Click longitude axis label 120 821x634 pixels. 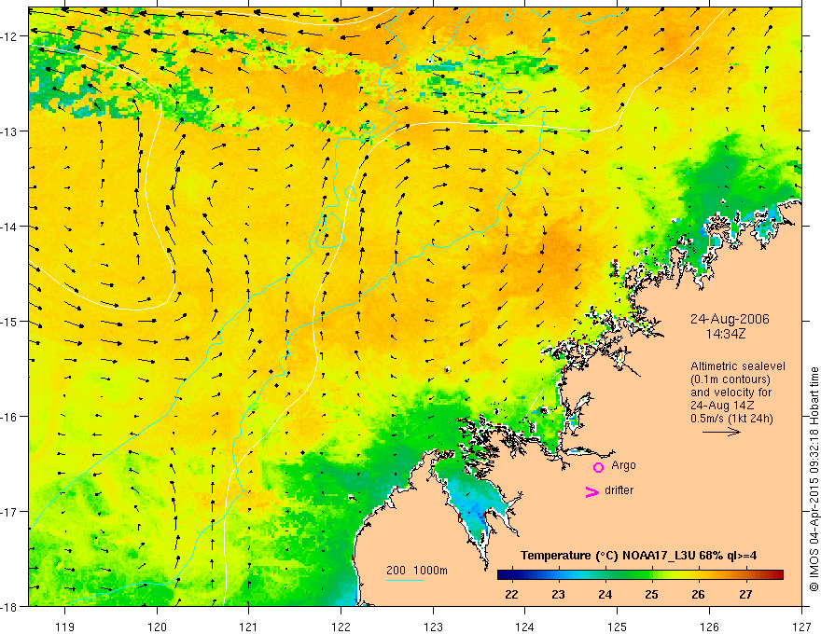(157, 627)
